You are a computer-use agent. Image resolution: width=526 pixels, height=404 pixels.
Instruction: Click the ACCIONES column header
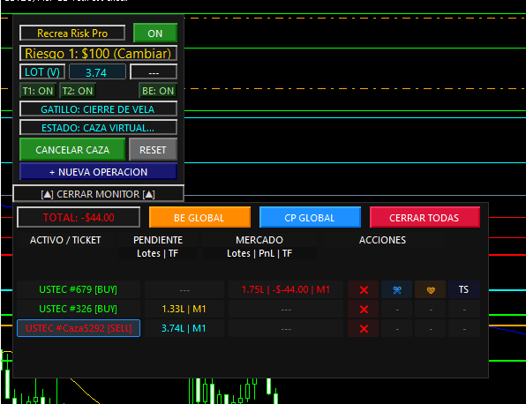[x=382, y=240]
